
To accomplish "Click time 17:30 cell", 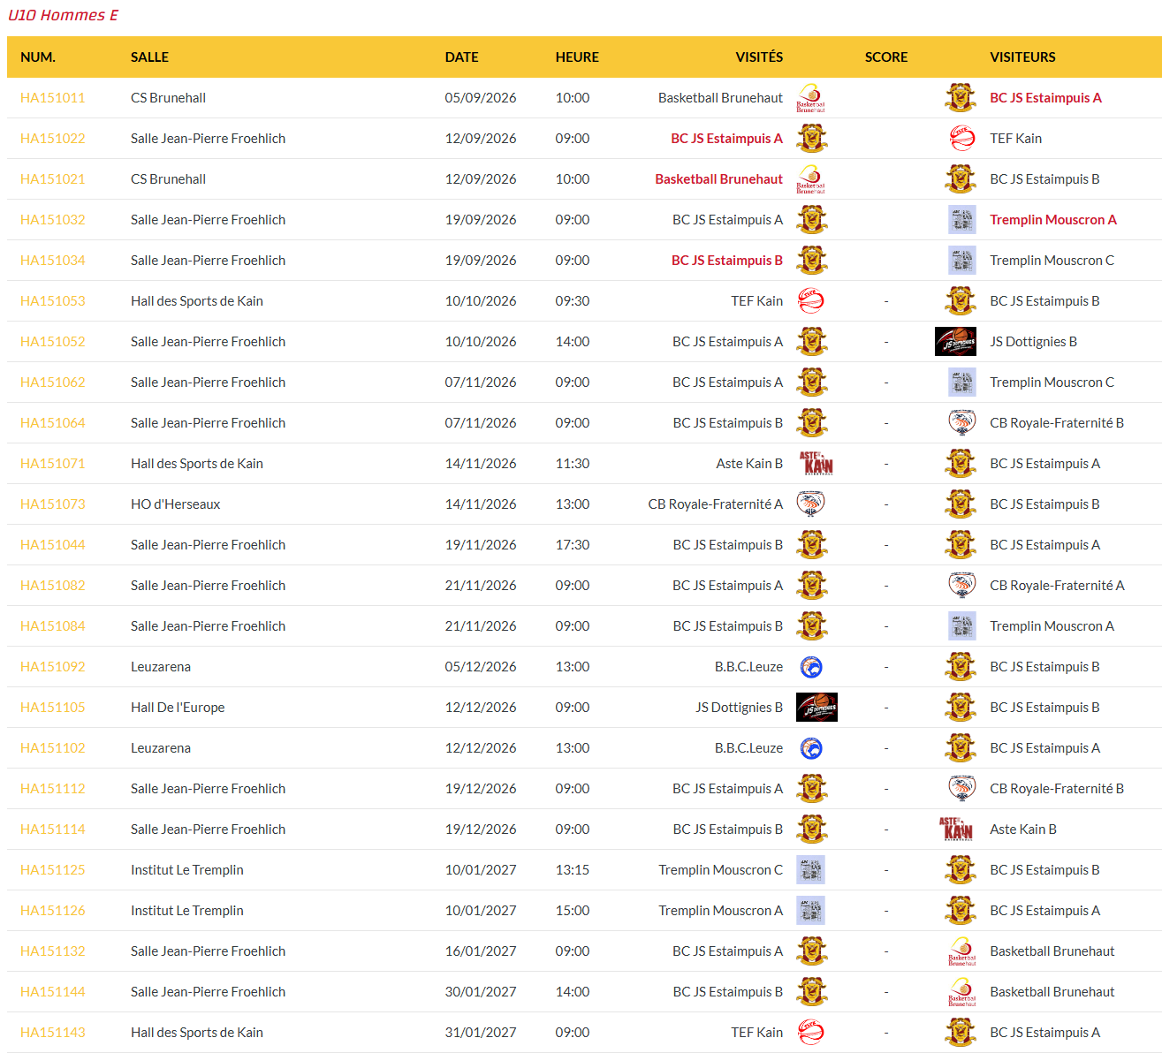I will 573,545.
